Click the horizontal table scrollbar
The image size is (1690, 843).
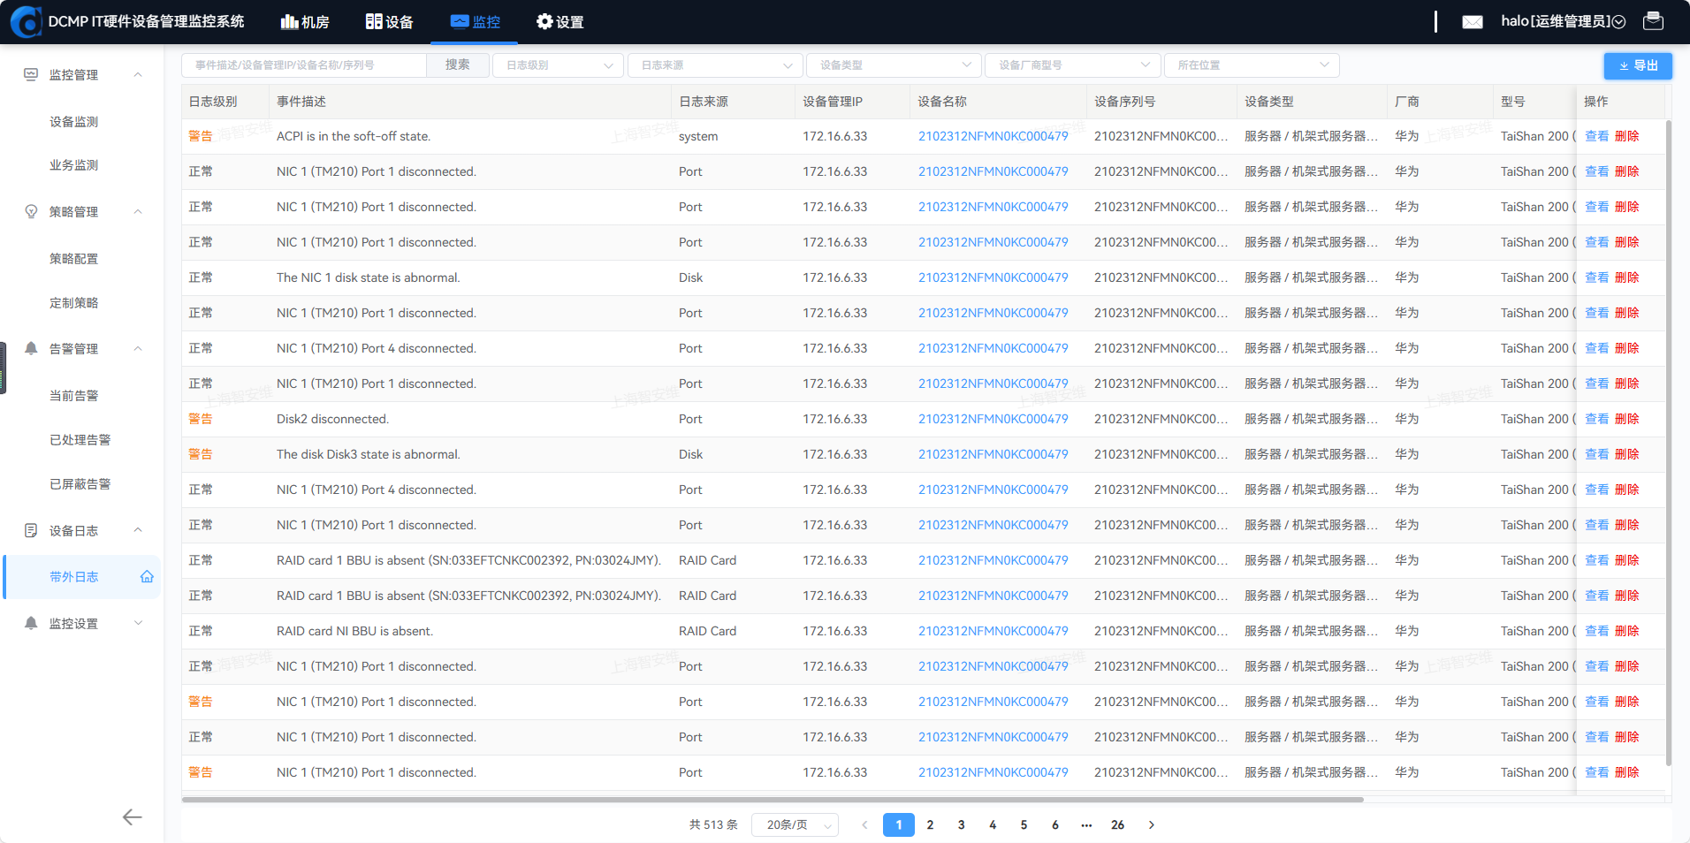[773, 800]
